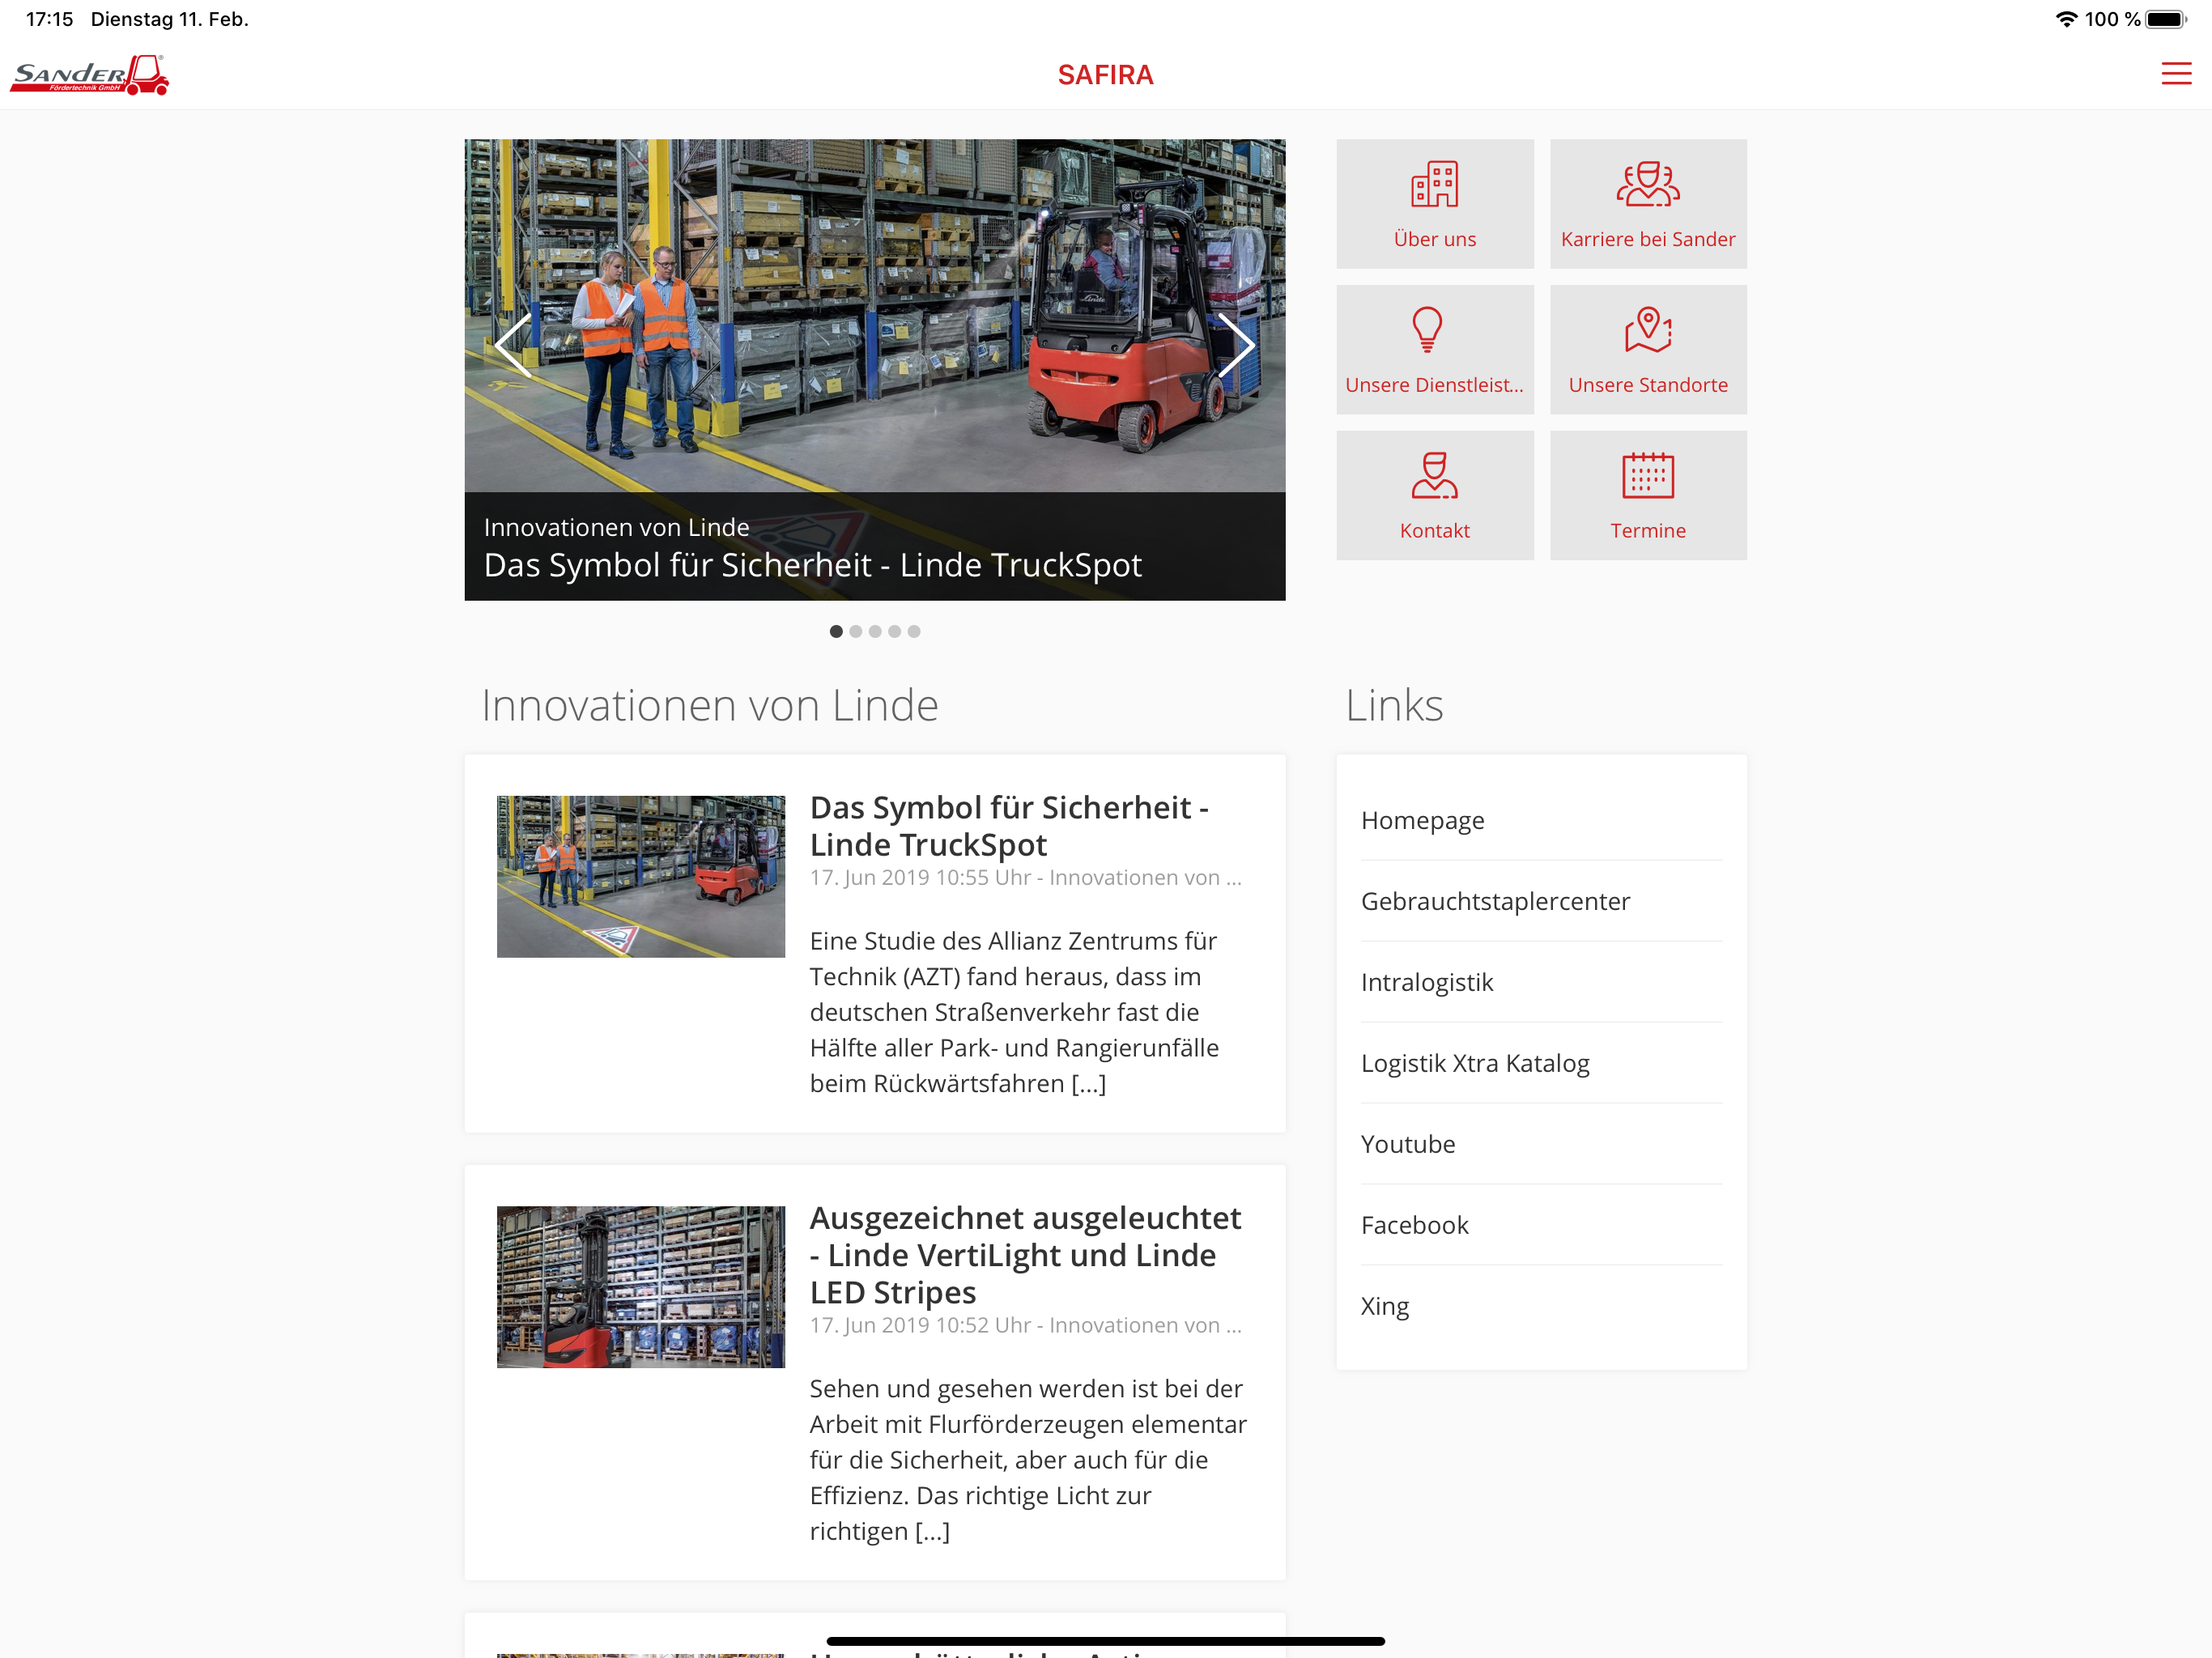
Task: Open the Youtube link
Action: 1541,1144
